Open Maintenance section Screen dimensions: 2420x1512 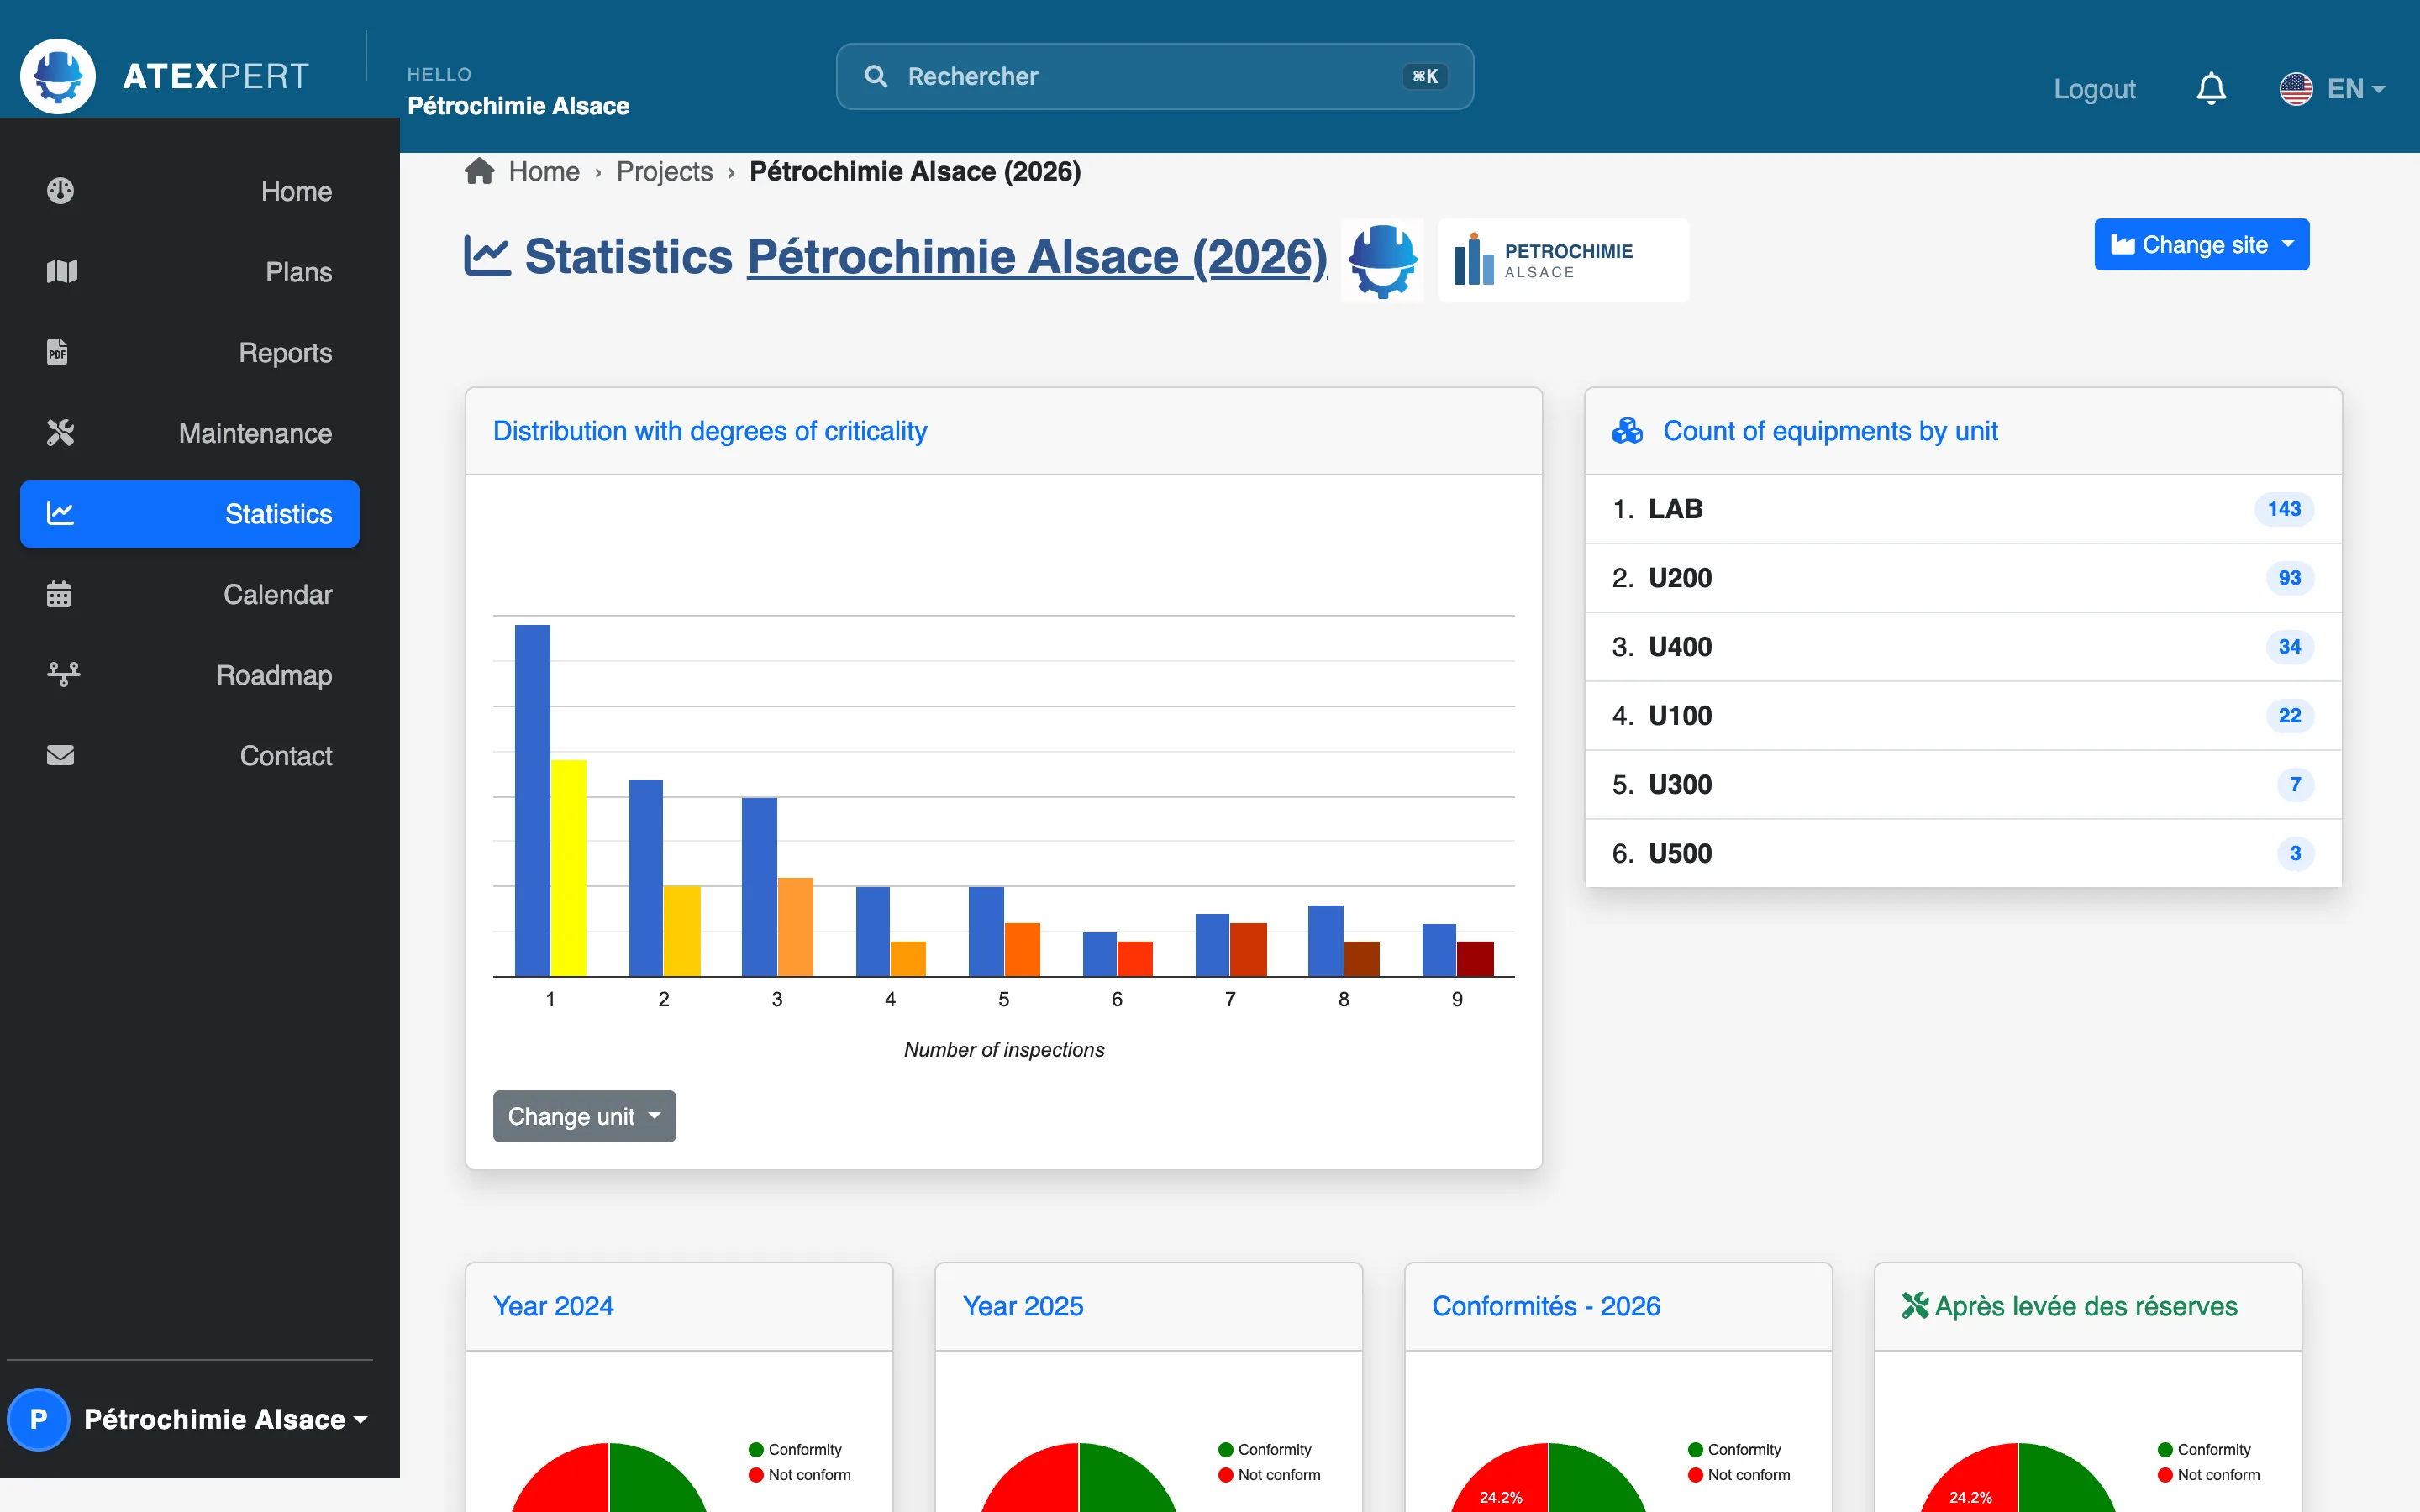pyautogui.click(x=190, y=433)
